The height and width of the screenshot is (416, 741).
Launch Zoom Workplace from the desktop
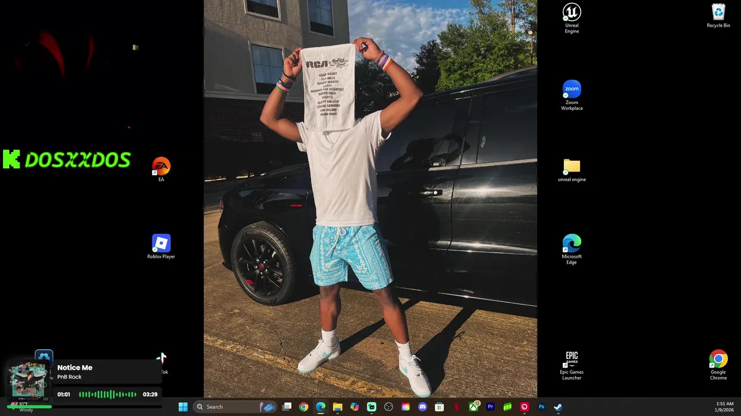click(x=571, y=95)
